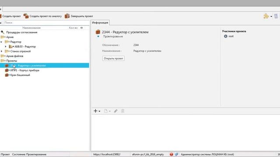Screen dimensions: 280x157
Task: Click the network connection icon in the status bar
Action: pyautogui.click(x=176, y=154)
